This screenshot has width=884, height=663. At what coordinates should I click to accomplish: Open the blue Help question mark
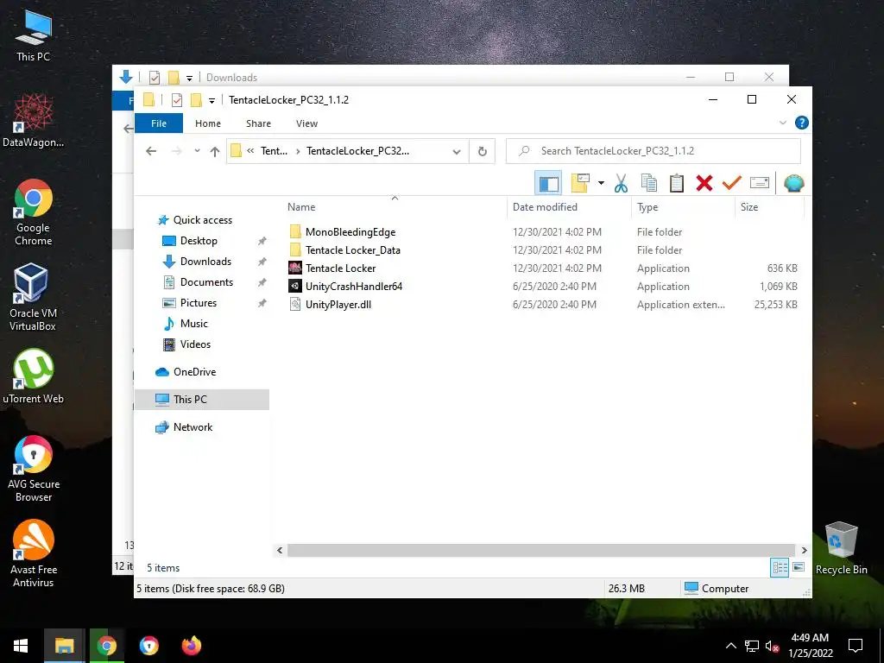tap(802, 123)
